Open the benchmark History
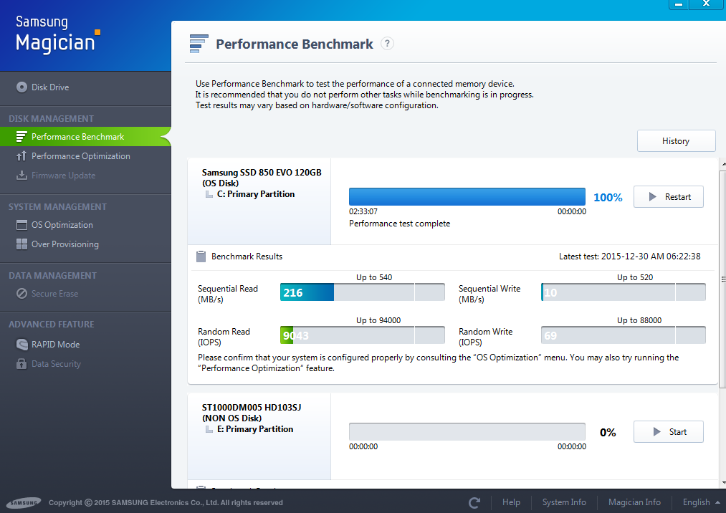Screen dimensions: 726x513 click(x=676, y=140)
